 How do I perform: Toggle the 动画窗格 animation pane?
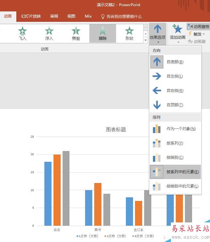click(x=198, y=27)
